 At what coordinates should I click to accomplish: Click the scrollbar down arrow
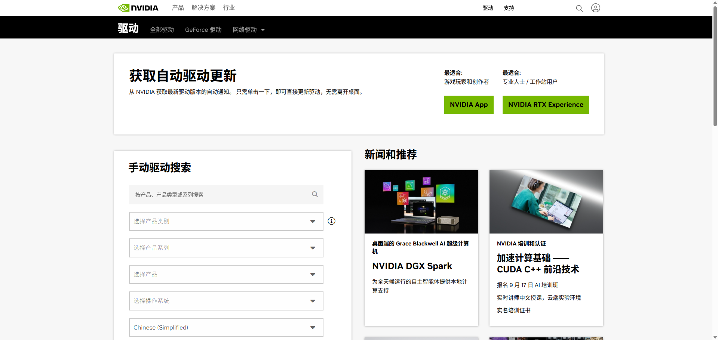pyautogui.click(x=715, y=337)
